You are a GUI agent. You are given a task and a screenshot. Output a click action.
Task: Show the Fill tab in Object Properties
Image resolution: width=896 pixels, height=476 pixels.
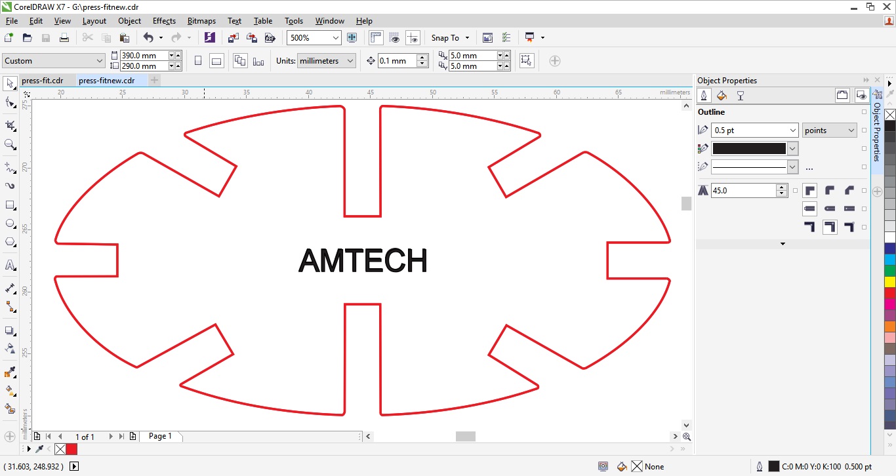pyautogui.click(x=722, y=96)
